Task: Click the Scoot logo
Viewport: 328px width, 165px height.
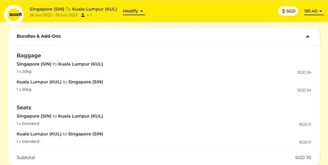Action: pos(15,14)
